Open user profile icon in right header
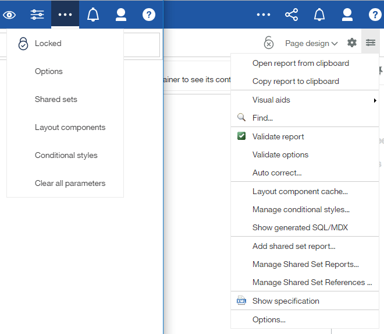Viewport: 384px width, 334px height. pos(347,15)
